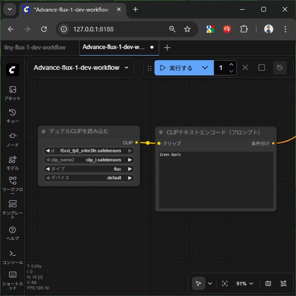Switch to the tiny-flux-1-dev-workflow tab
Screen dimensions: 296x296
[35, 47]
